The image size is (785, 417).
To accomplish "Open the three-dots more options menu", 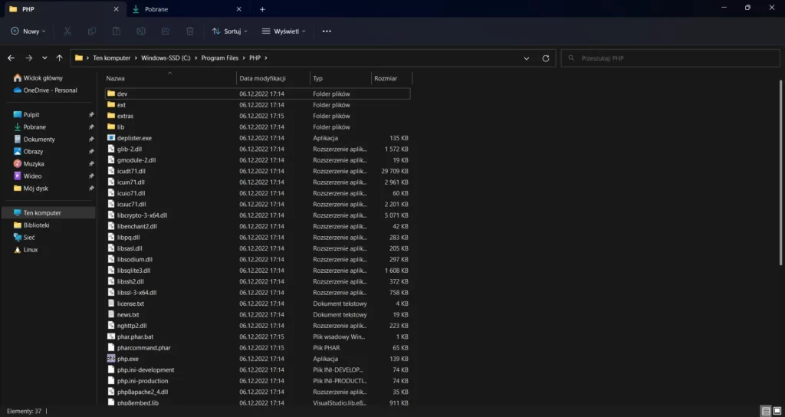I will pyautogui.click(x=327, y=31).
